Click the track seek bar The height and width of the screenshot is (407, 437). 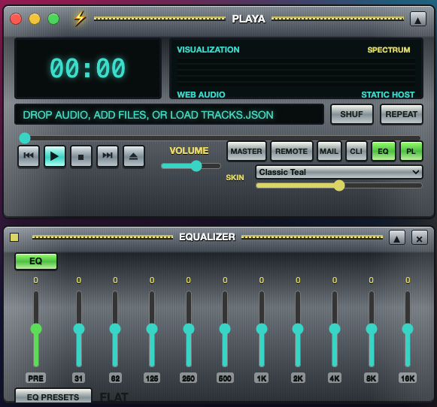point(220,138)
